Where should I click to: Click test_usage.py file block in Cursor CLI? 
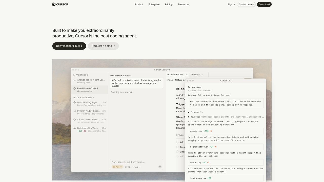coord(226,178)
